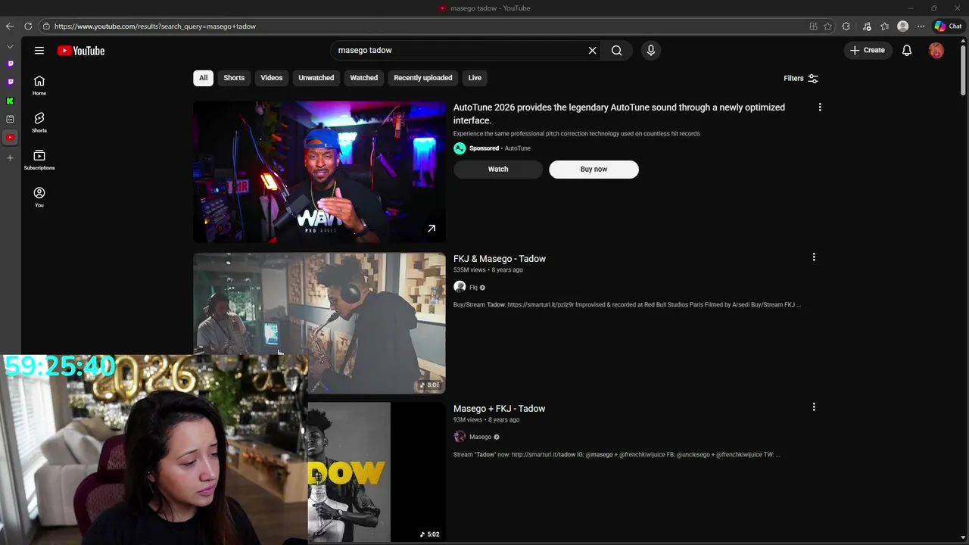The image size is (969, 545).
Task: Click the Create button
Action: (x=868, y=51)
